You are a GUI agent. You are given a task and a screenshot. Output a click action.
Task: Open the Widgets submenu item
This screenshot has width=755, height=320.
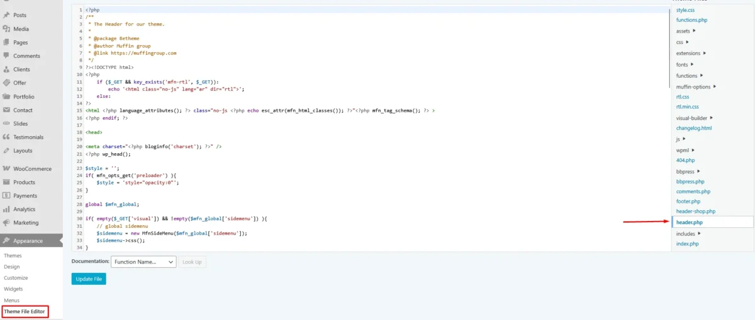[x=13, y=289]
